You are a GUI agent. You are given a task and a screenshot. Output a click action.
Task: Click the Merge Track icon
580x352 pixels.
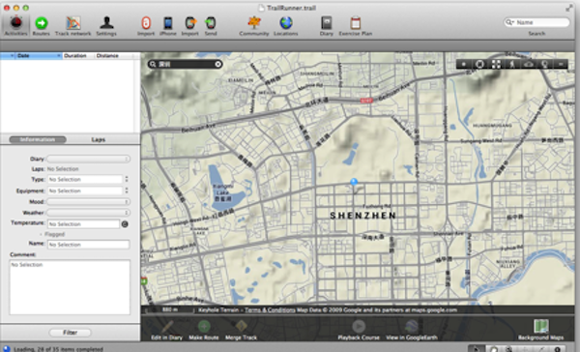(x=241, y=330)
